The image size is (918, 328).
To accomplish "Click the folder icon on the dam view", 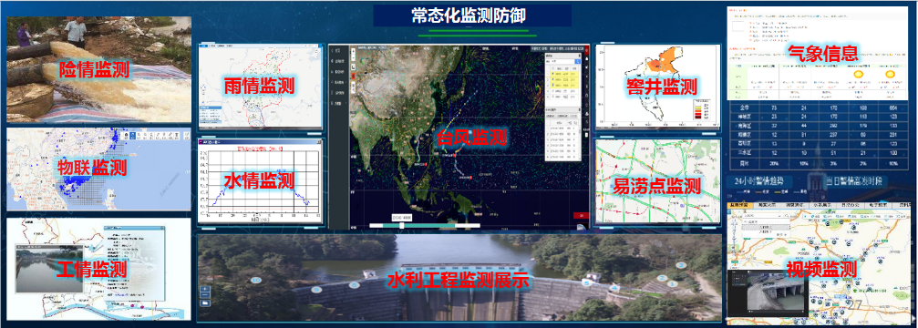I will click(x=205, y=302).
